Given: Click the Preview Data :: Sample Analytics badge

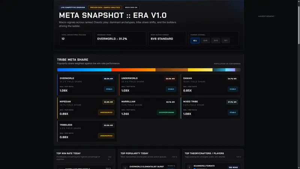Looking at the screenshot, I should pyautogui.click(x=105, y=8).
